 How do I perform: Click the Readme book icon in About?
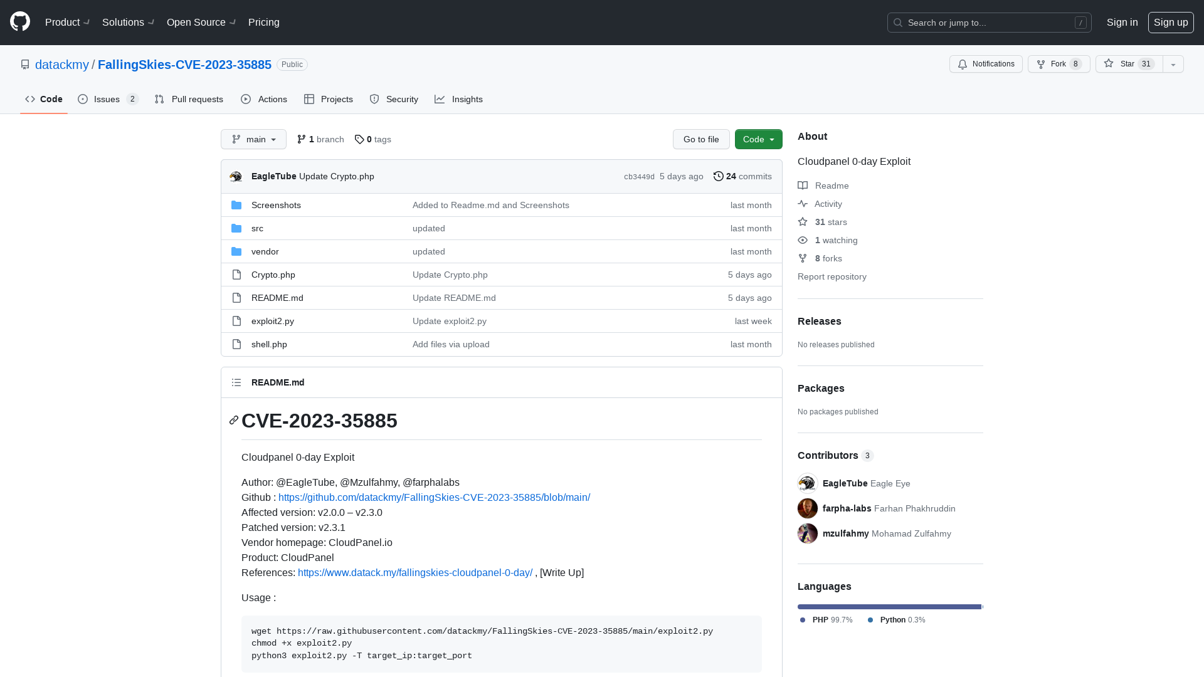pyautogui.click(x=803, y=186)
